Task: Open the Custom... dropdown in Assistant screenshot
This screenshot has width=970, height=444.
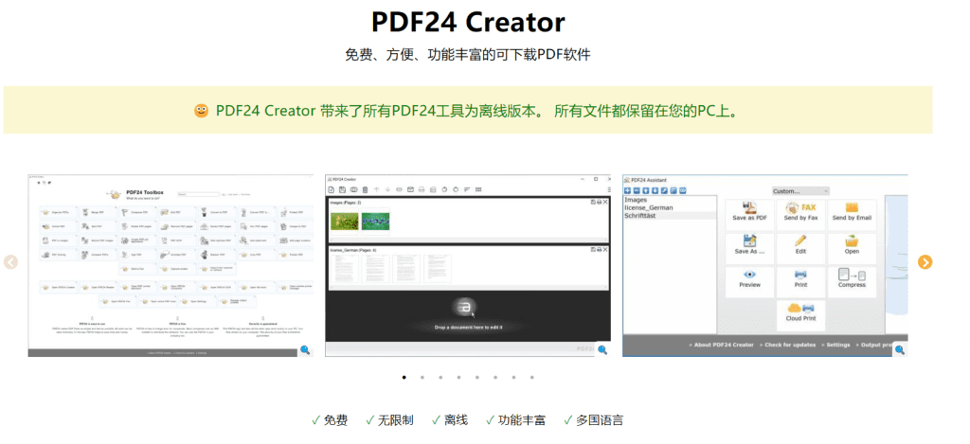Action: (x=800, y=191)
